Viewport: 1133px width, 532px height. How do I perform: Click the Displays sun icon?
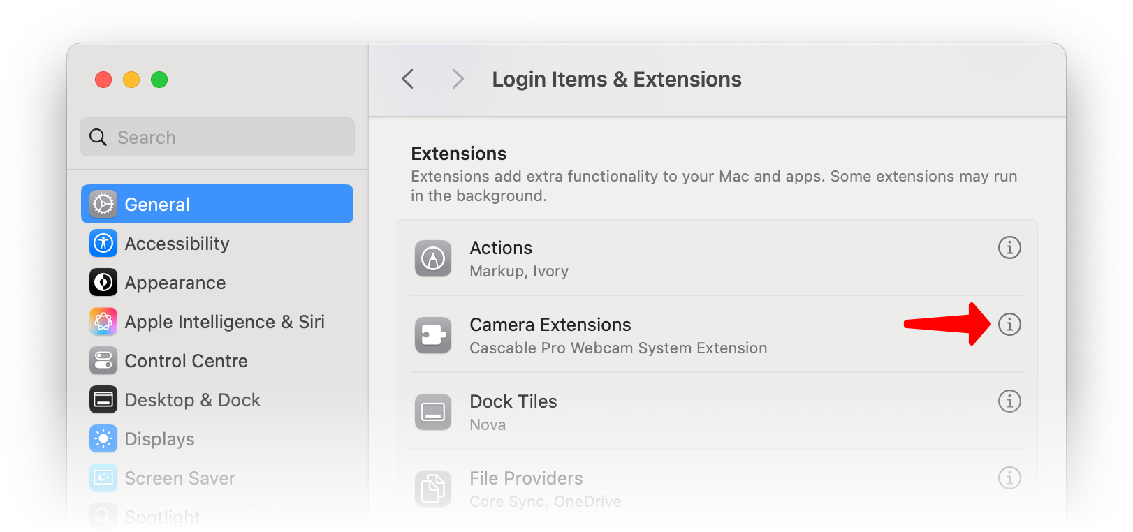coord(103,438)
